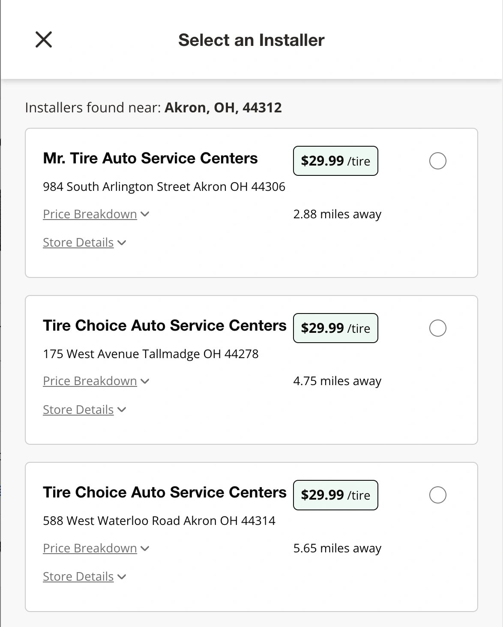The height and width of the screenshot is (627, 503).
Task: Click chevron beside Tallmadge Store Details
Action: [x=122, y=410]
